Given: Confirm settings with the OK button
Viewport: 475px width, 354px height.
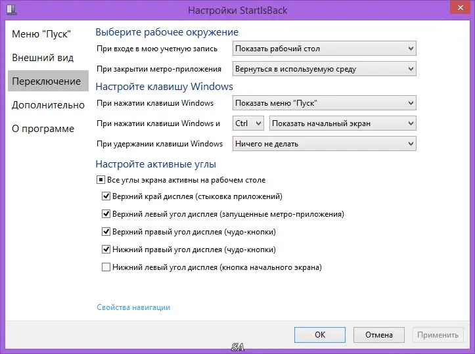Looking at the screenshot, I should tap(320, 334).
